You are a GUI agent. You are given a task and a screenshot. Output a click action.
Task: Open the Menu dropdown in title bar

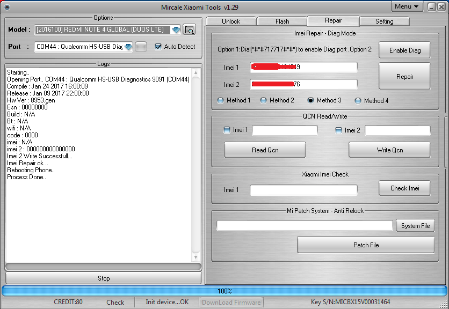pos(407,6)
